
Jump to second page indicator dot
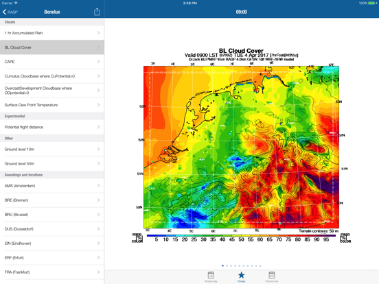227,265
